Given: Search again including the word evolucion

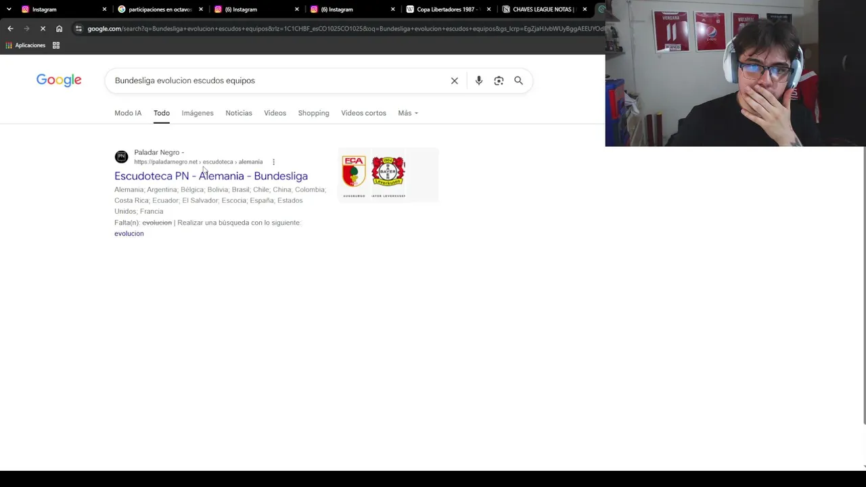Looking at the screenshot, I should tap(129, 233).
